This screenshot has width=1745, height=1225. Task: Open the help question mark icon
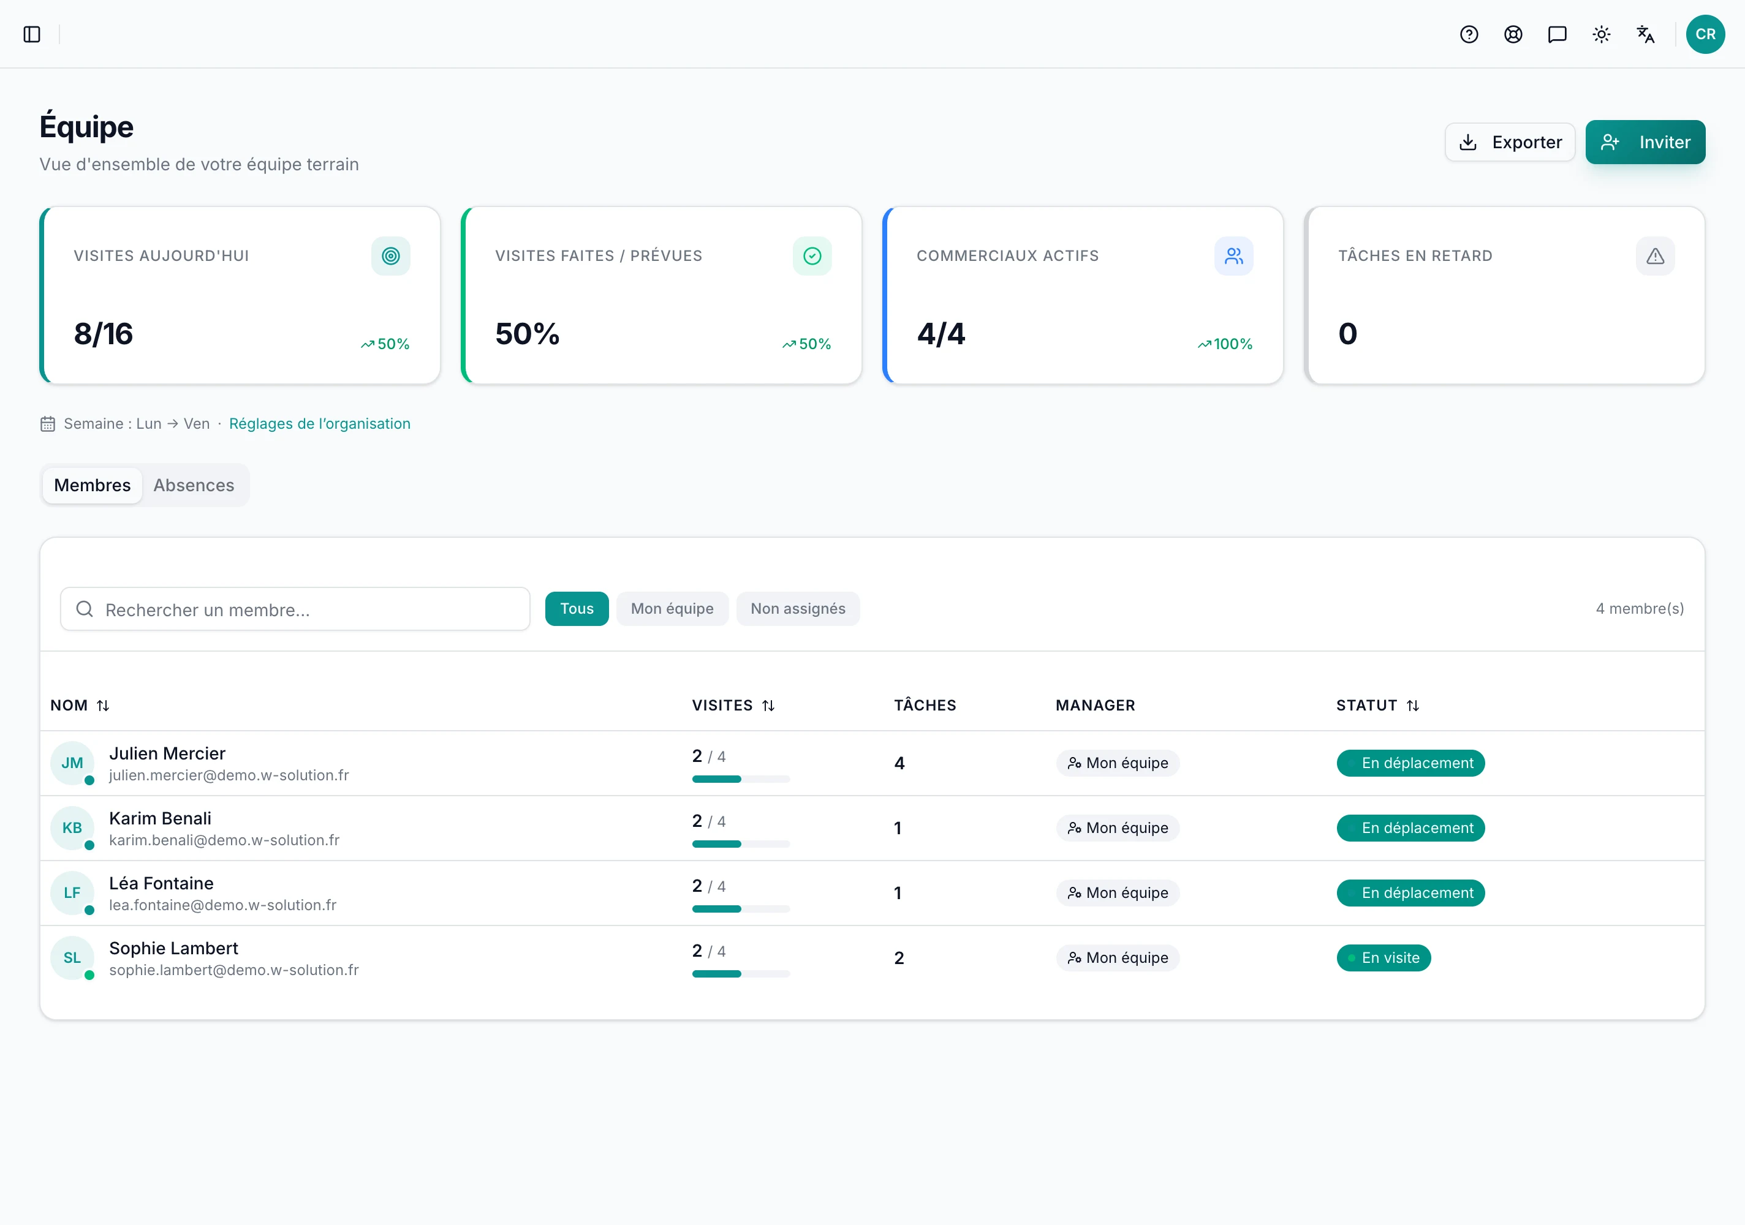coord(1469,34)
